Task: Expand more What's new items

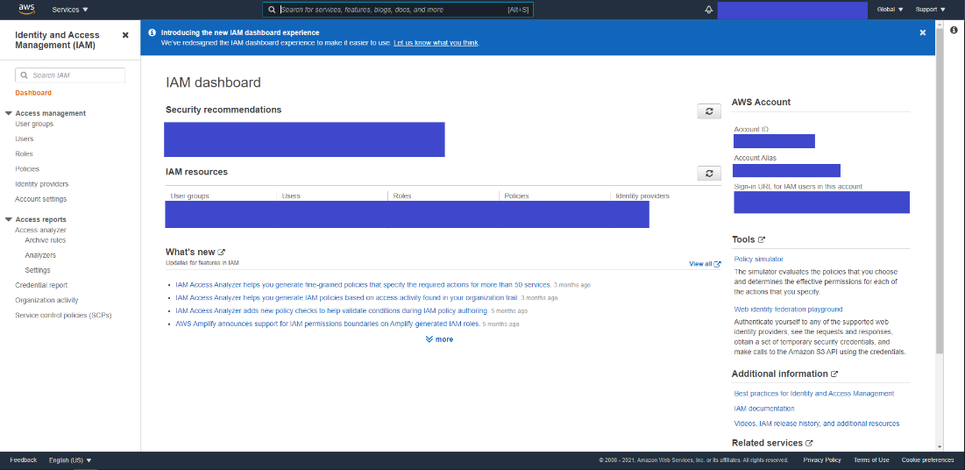Action: click(439, 339)
